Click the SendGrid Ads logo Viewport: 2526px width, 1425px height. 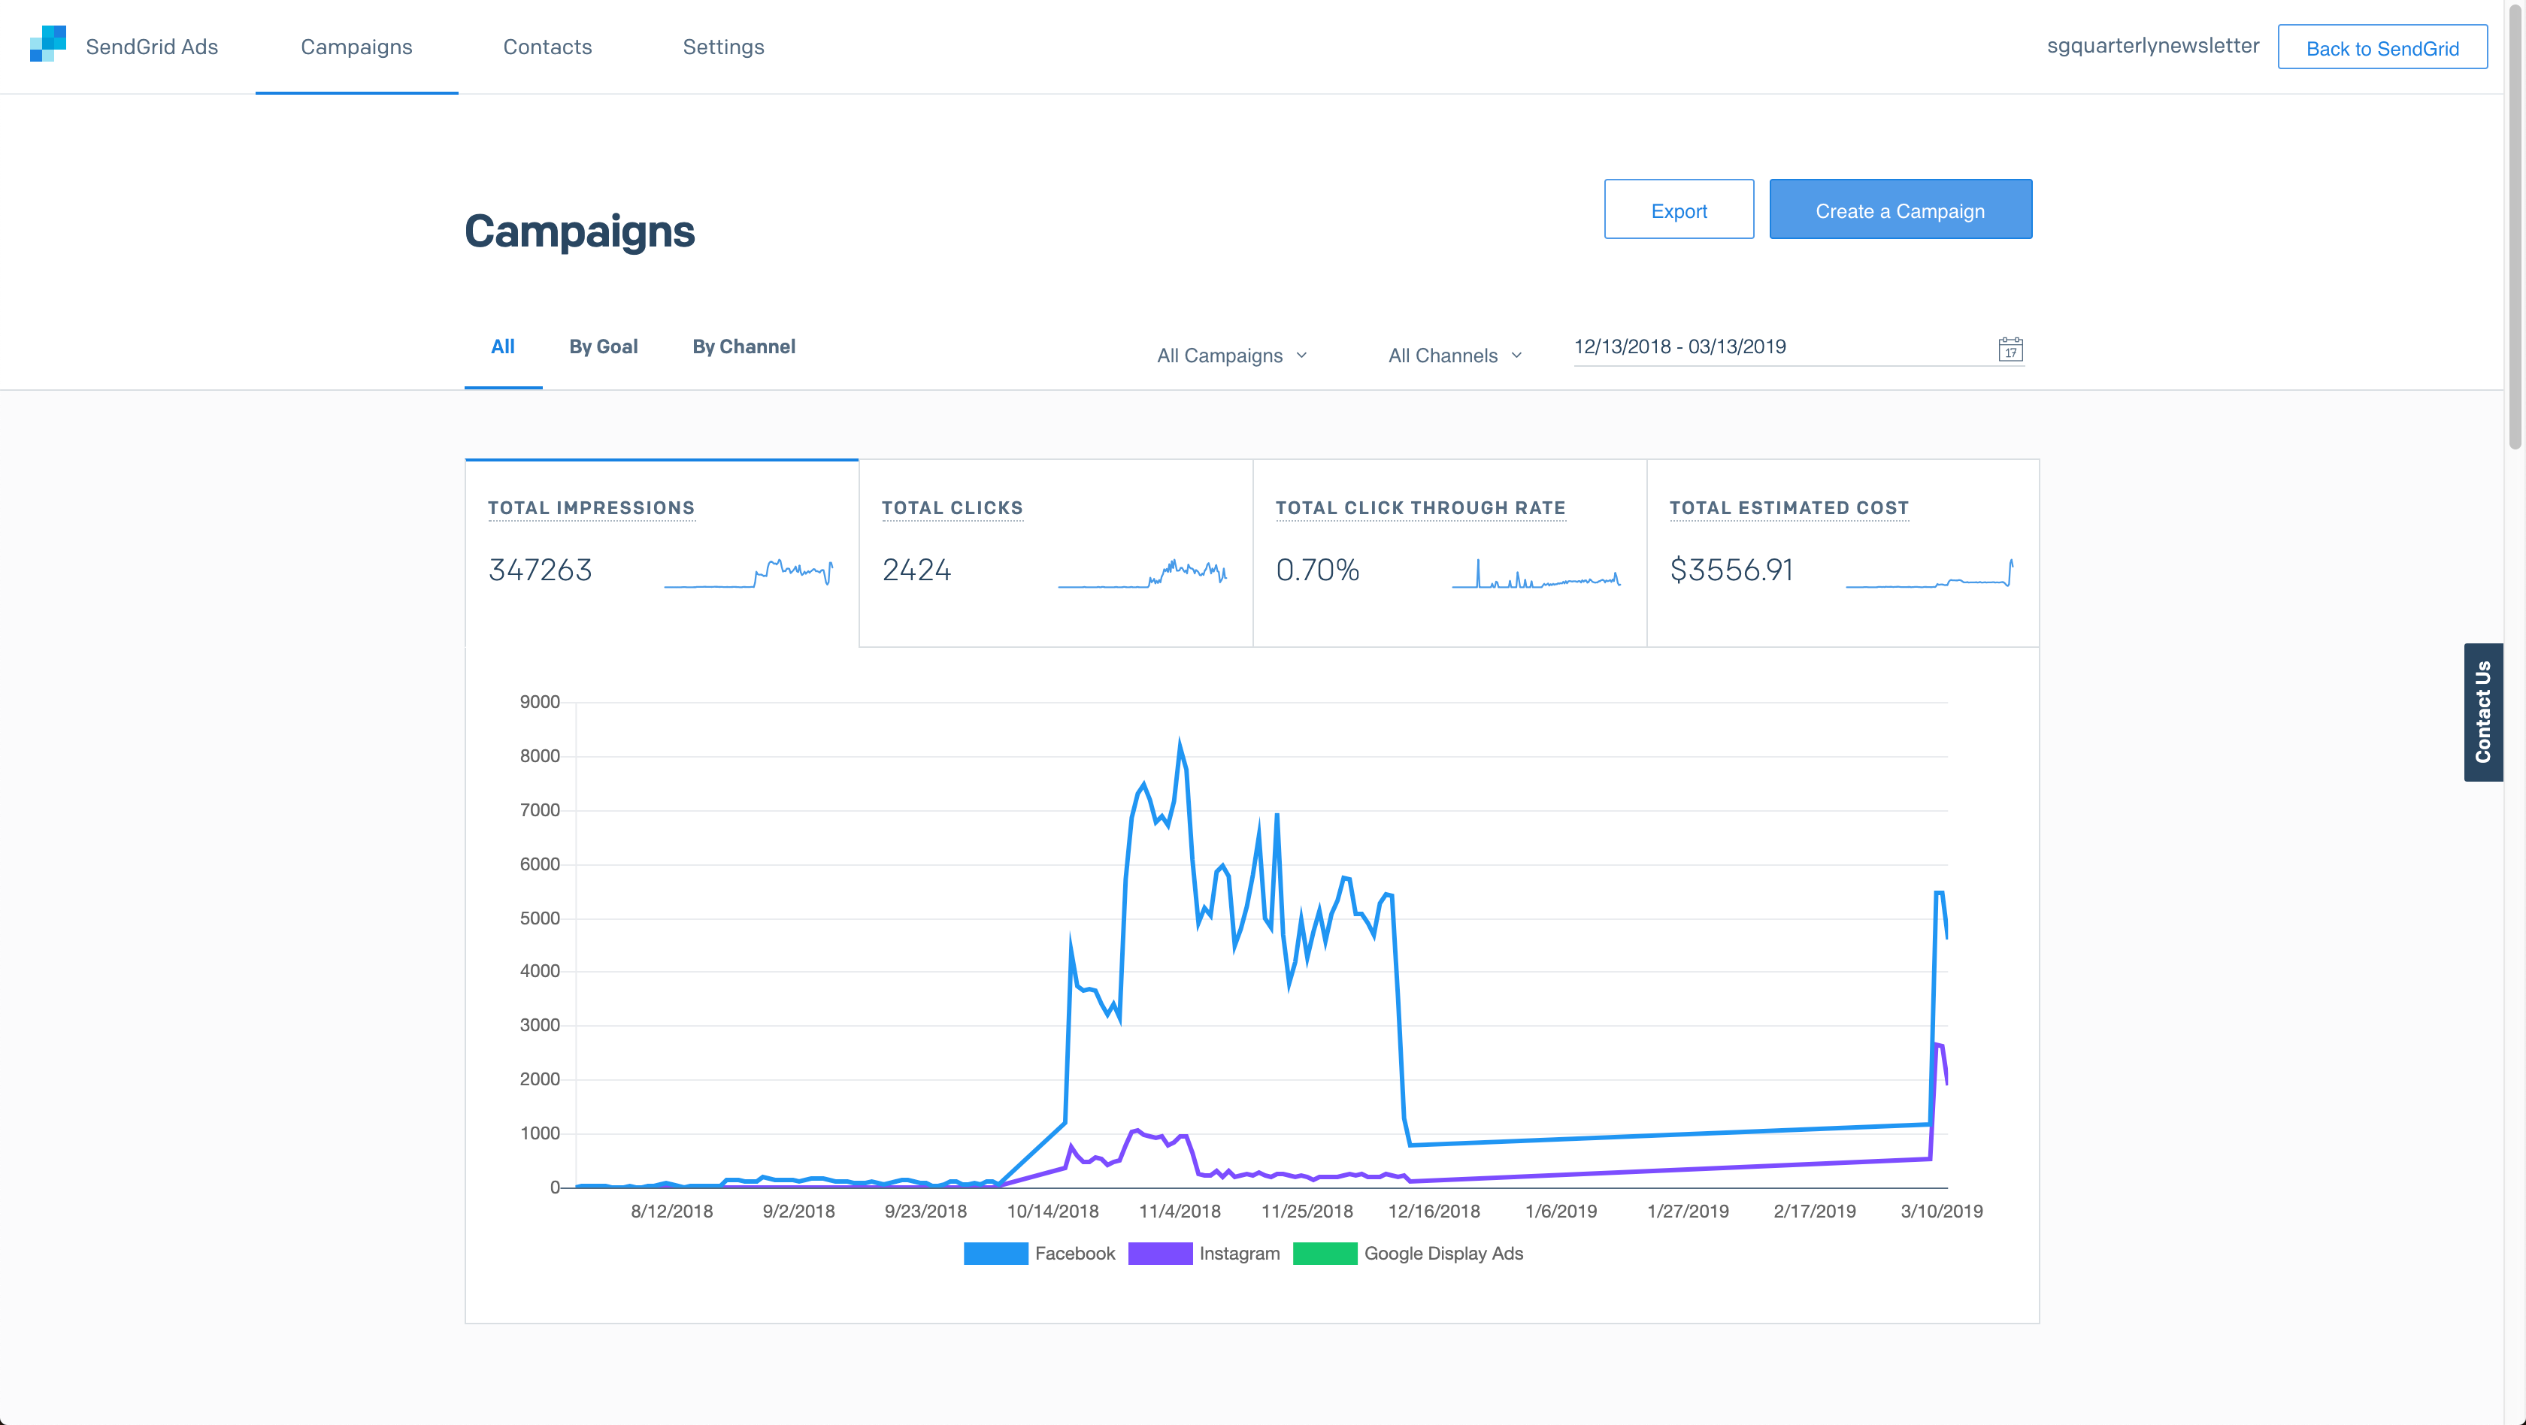pos(48,44)
